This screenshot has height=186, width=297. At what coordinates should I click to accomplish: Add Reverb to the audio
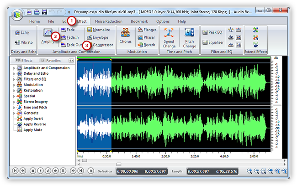[146, 45]
